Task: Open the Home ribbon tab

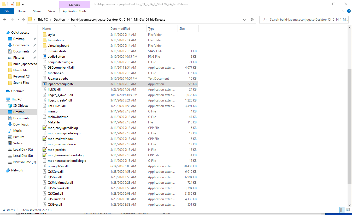Action: tap(22, 11)
